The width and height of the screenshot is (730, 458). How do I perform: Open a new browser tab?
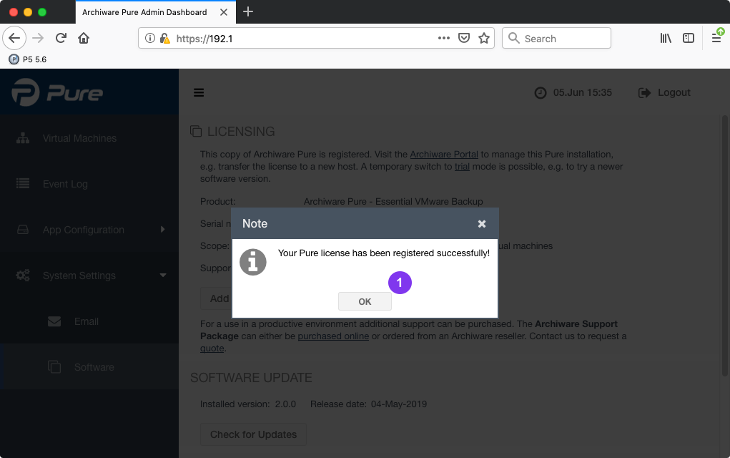click(248, 11)
